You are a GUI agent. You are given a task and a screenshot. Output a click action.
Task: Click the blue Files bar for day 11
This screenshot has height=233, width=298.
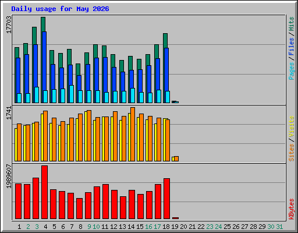(x=105, y=75)
